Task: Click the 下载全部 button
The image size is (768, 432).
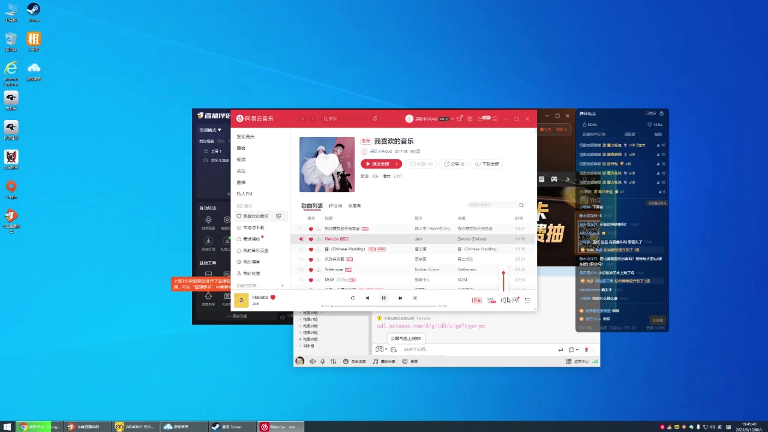Action: (x=487, y=164)
